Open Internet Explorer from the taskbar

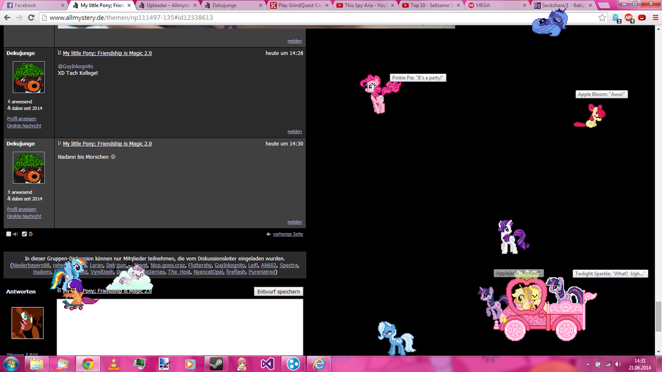[318, 364]
